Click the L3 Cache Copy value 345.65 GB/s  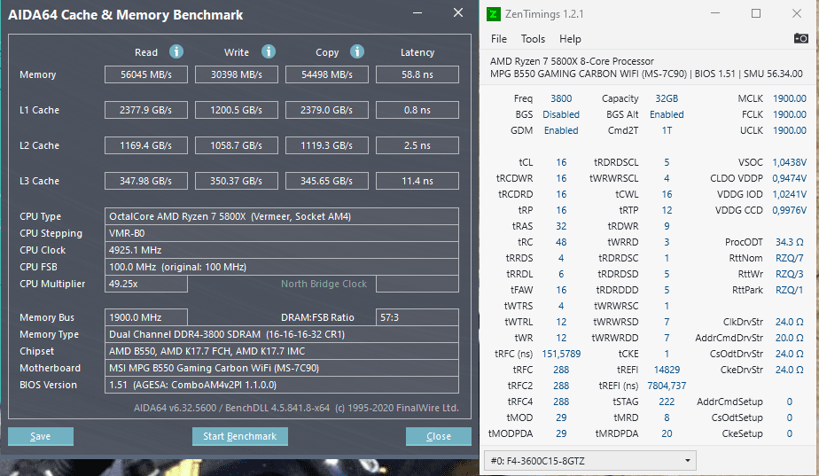(x=326, y=182)
